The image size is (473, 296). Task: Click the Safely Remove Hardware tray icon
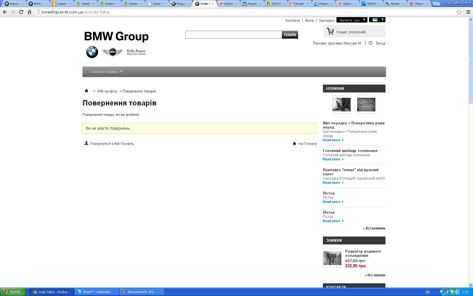point(447,292)
